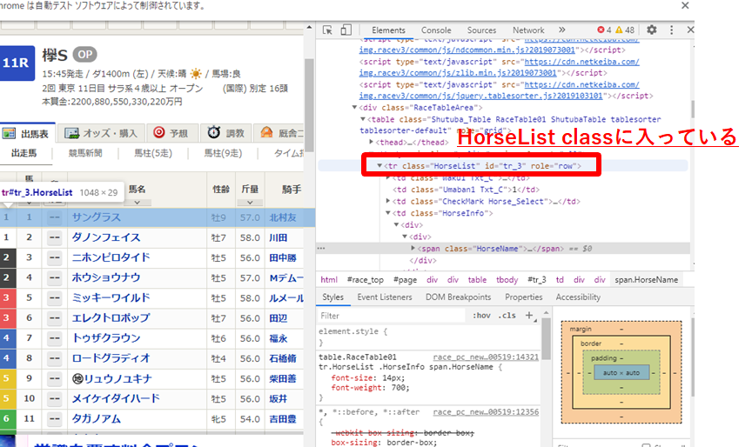This screenshot has height=447, width=752.
Task: Open the 出馬表 tab on race page
Action: (x=26, y=133)
